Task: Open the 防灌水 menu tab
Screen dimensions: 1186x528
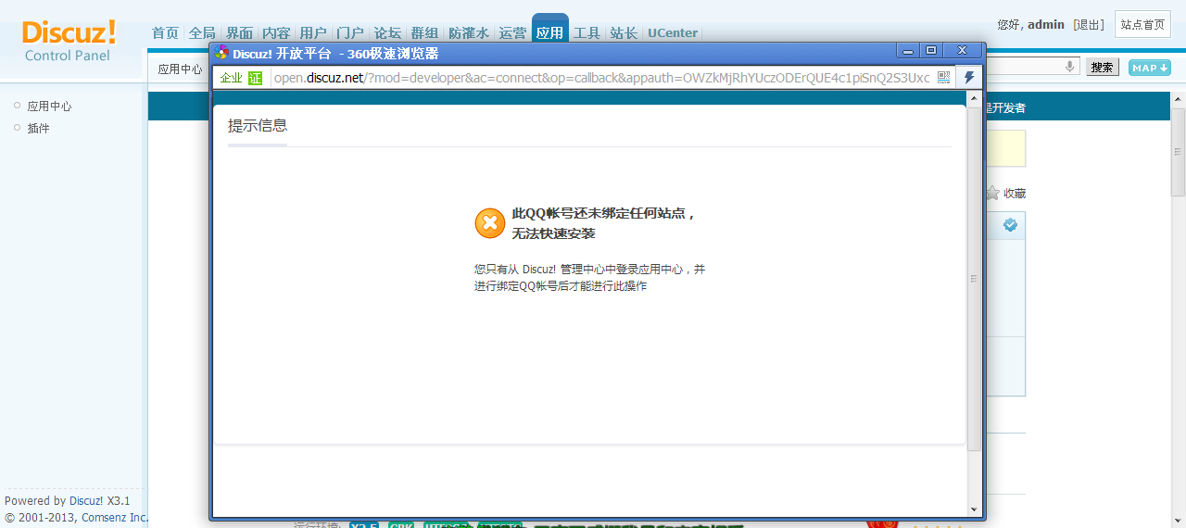Action: pos(469,32)
